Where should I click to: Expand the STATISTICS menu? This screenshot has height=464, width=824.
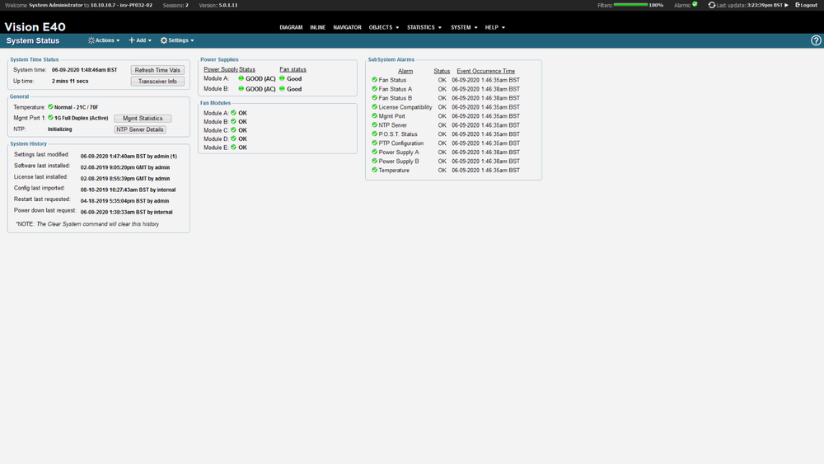[x=424, y=27]
